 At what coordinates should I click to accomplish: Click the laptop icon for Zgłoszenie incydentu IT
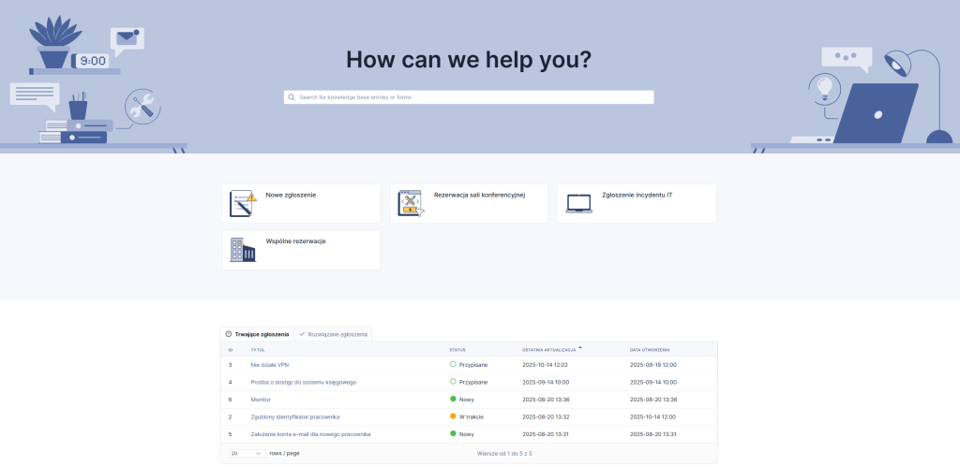(578, 203)
